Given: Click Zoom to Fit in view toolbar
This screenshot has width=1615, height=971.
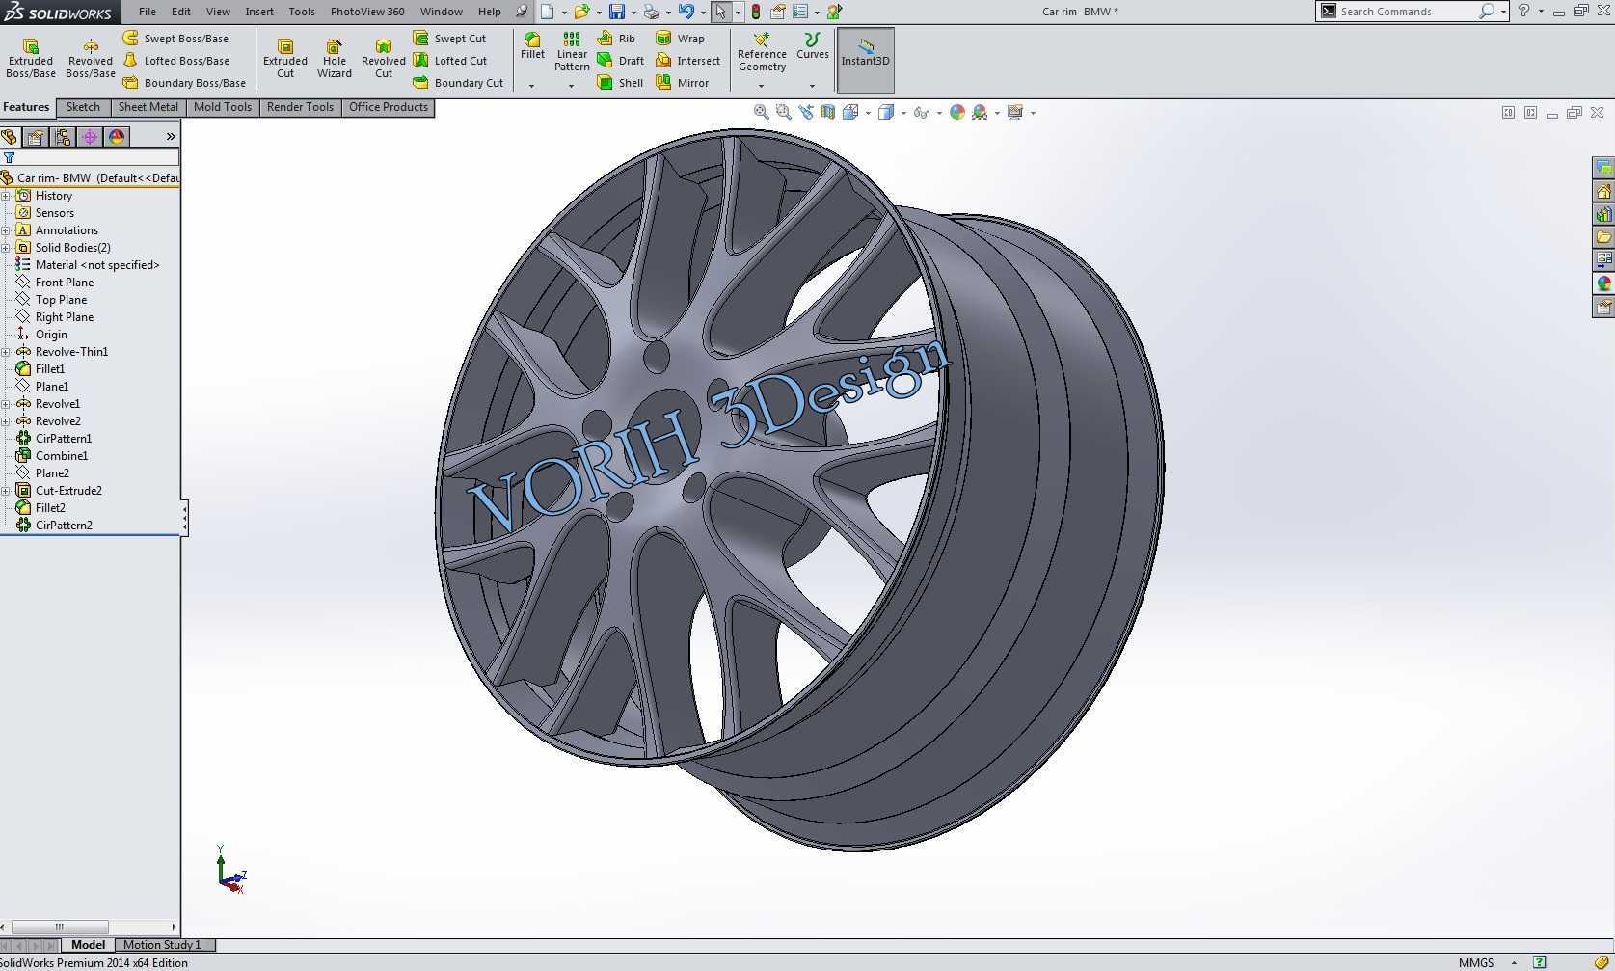Looking at the screenshot, I should click(x=761, y=112).
